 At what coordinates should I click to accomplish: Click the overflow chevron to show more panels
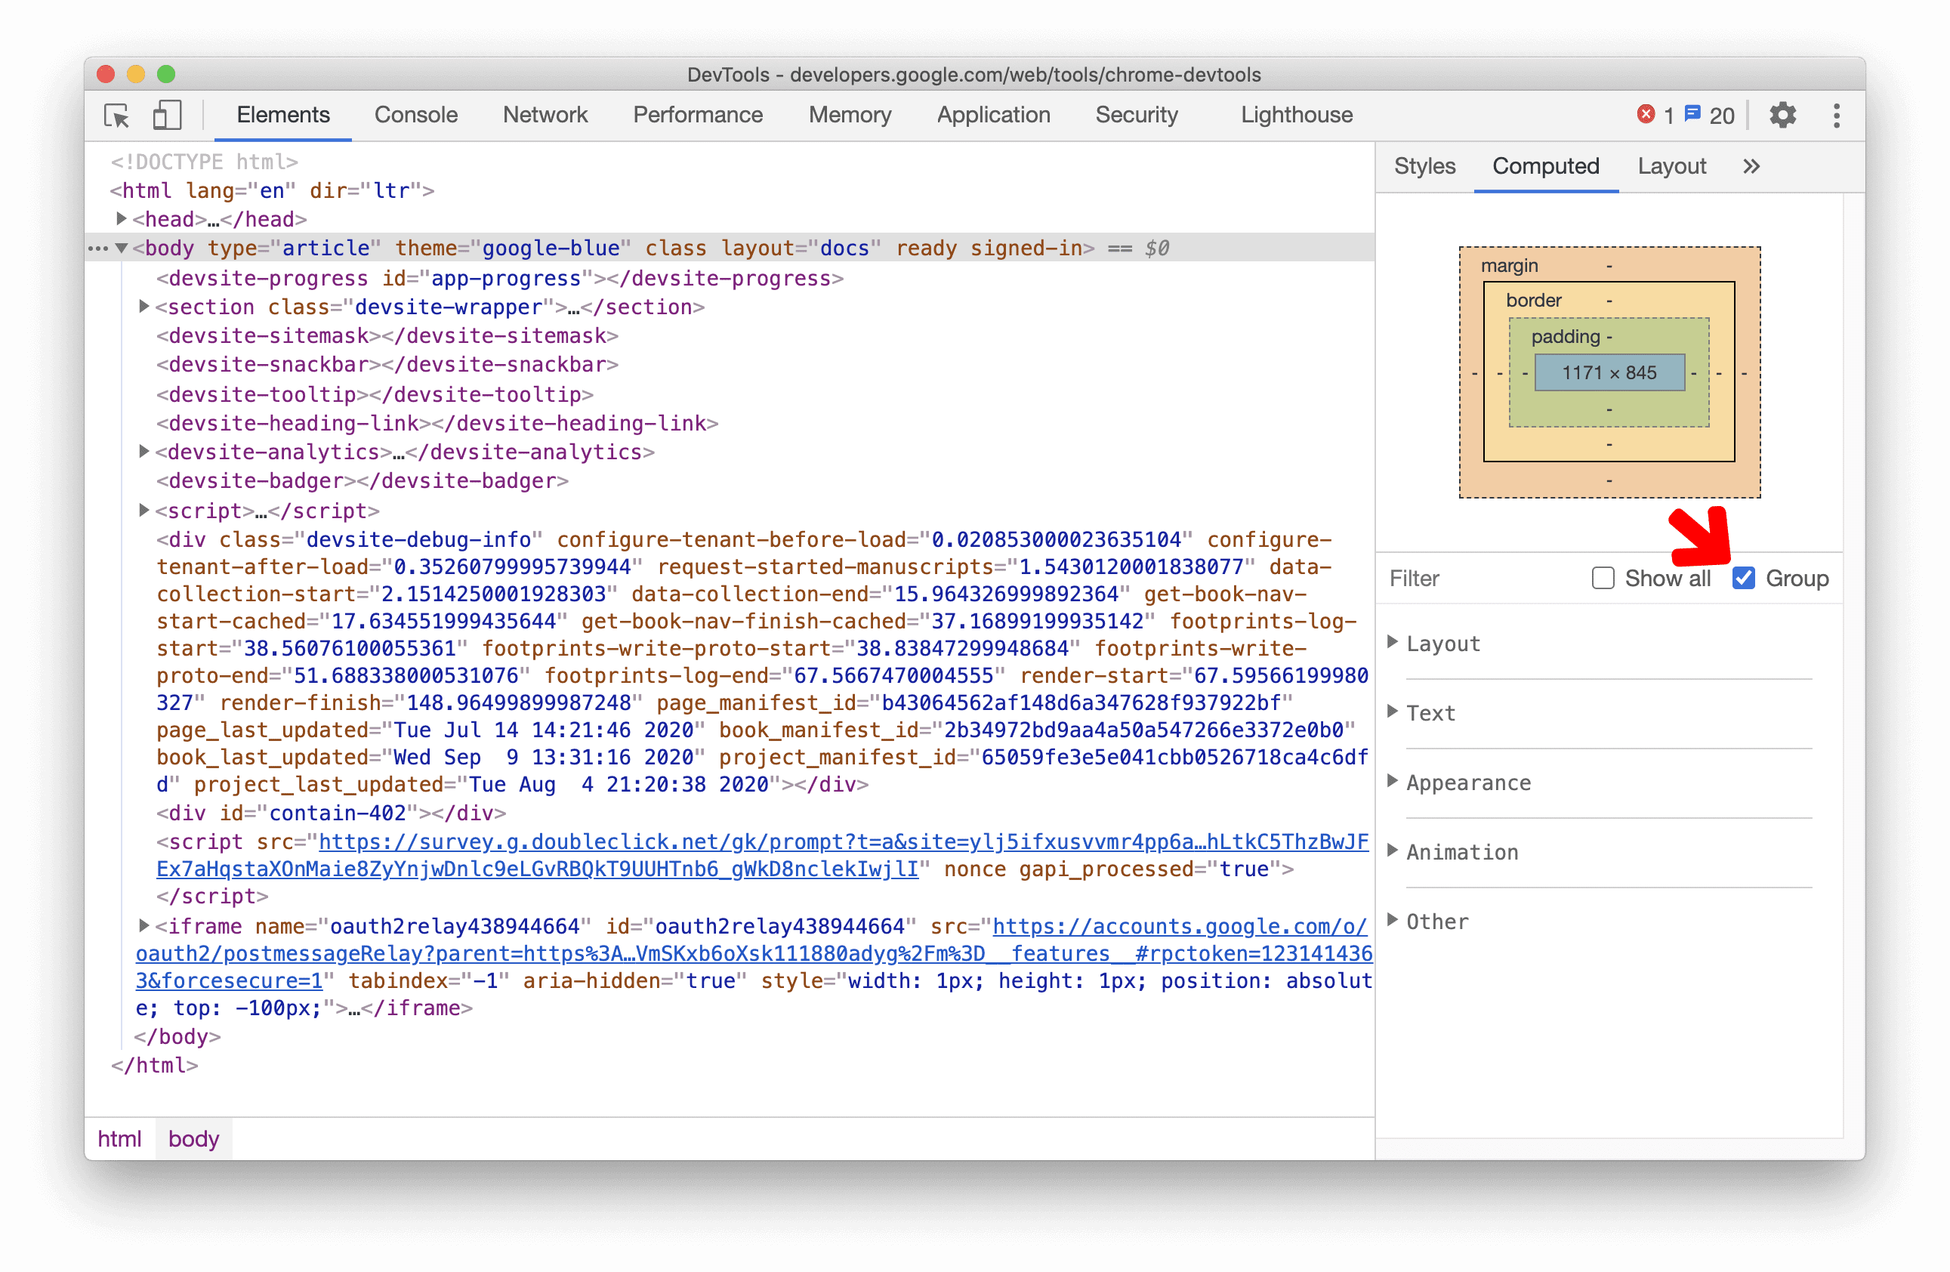1750,165
